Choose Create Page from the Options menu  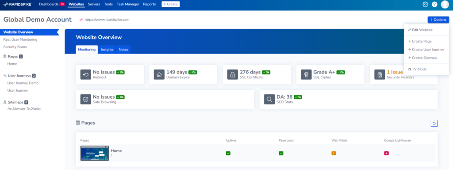click(x=426, y=41)
